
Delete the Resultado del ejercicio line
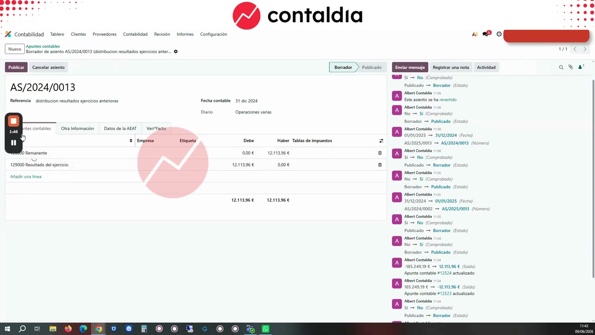tap(380, 165)
